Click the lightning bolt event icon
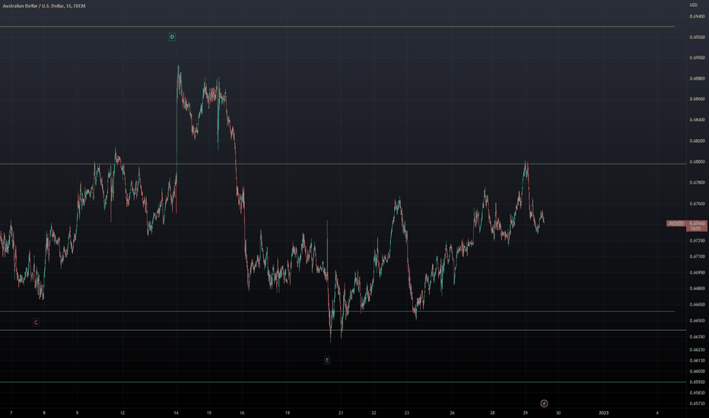709x418 pixels. pyautogui.click(x=544, y=403)
